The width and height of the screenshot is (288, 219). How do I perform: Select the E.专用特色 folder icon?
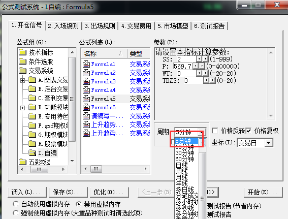click(33, 116)
